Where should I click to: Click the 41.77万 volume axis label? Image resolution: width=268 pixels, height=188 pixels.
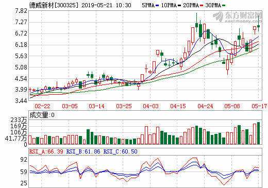(x=16, y=139)
